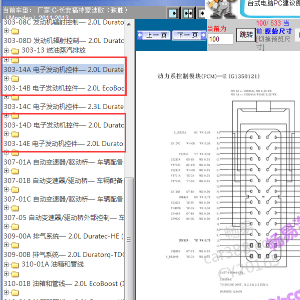Image resolution: width=300 pixels, height=300 pixels.
Task: Click the folder icon of 310-01B node
Action: (x=15, y=274)
